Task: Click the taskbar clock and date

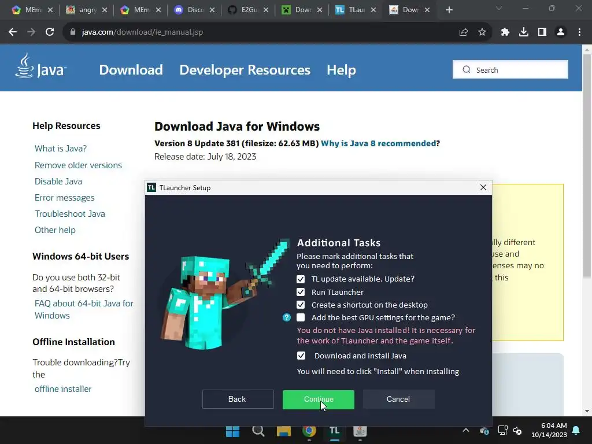Action: point(549,430)
